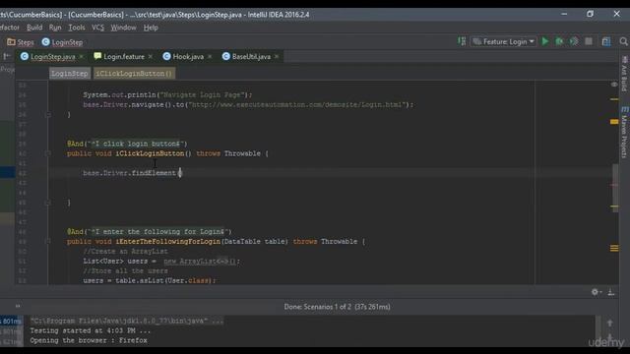This screenshot has width=630, height=354.
Task: Click editor vertical scrollbar thumb
Action: tap(615, 189)
